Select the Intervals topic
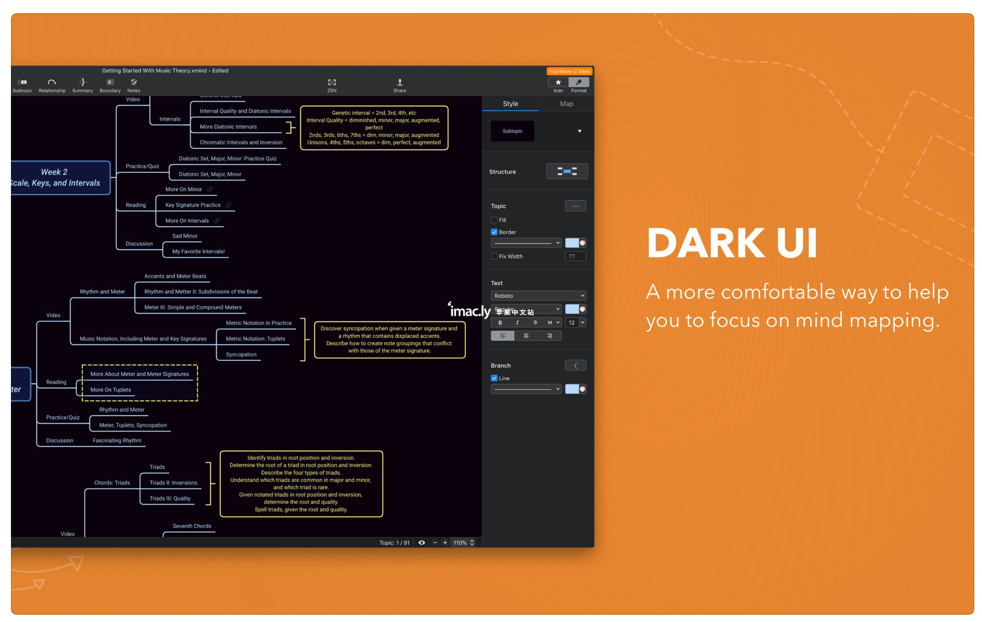 (170, 119)
